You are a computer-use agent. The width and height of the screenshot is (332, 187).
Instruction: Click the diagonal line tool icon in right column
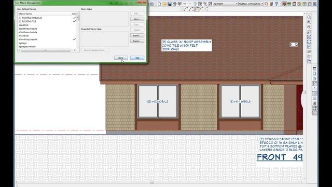(314, 84)
